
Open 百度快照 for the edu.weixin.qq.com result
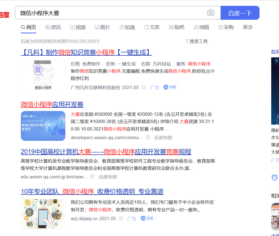[108, 177]
